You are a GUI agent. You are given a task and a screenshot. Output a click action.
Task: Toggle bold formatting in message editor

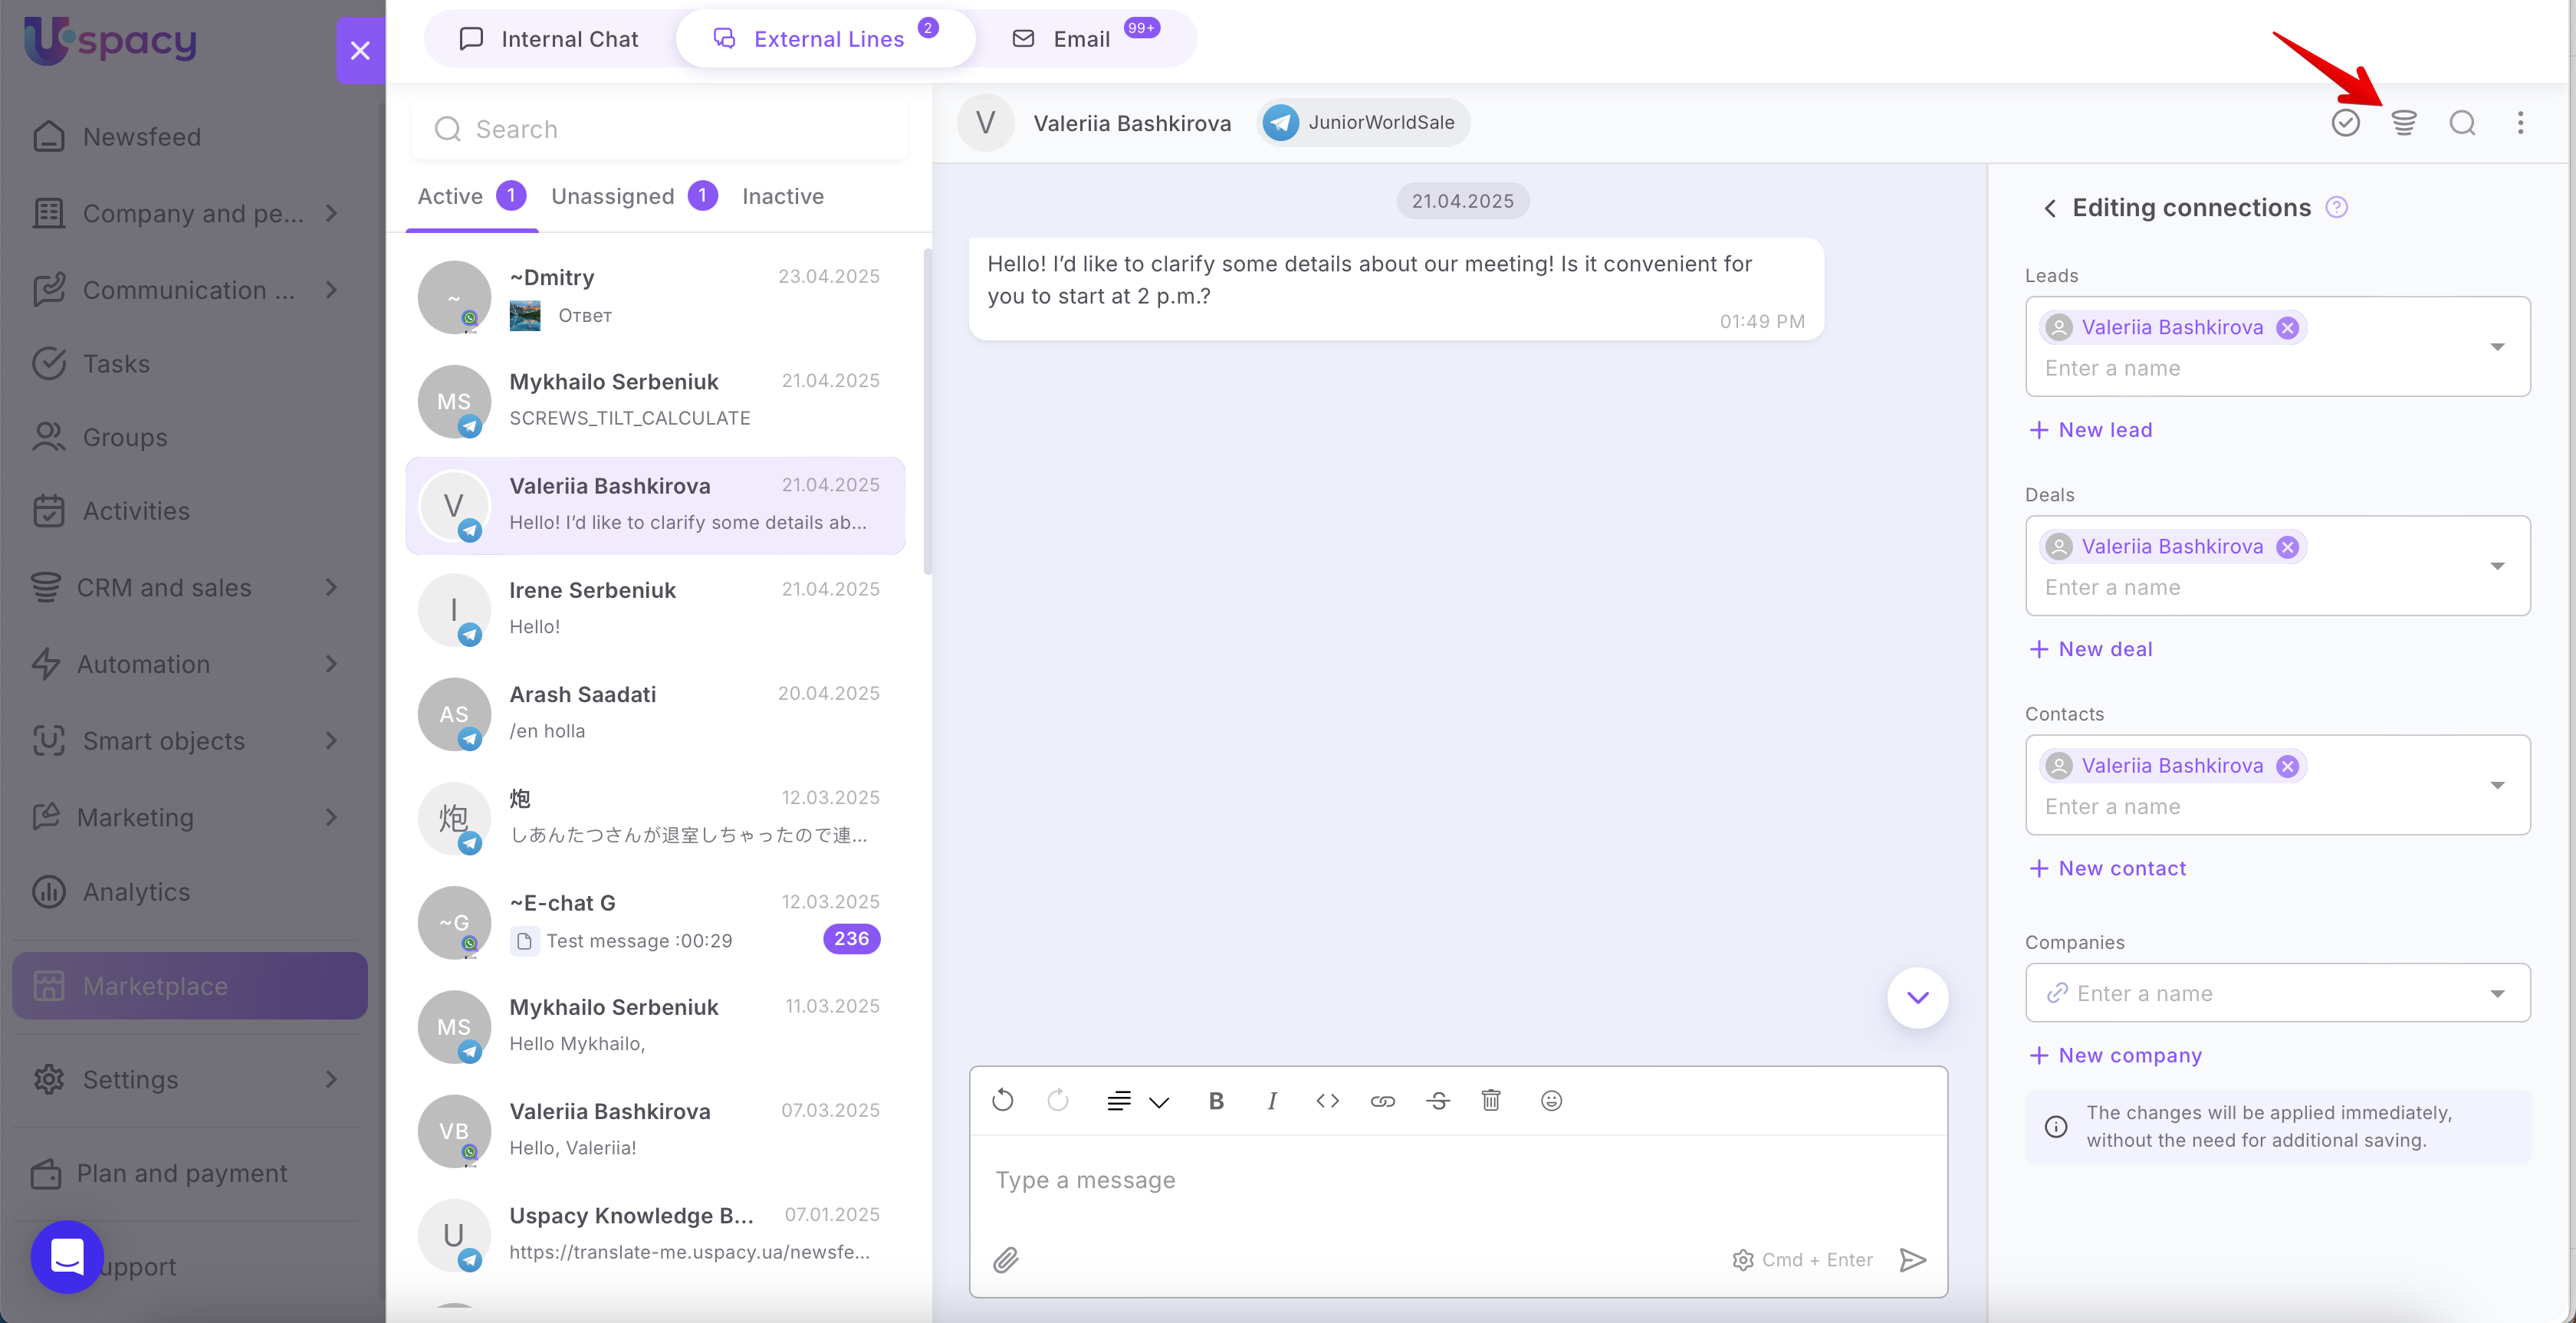(1216, 1101)
